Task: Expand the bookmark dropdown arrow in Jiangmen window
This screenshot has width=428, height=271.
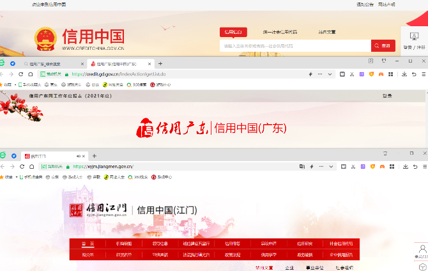Action: click(x=17, y=177)
